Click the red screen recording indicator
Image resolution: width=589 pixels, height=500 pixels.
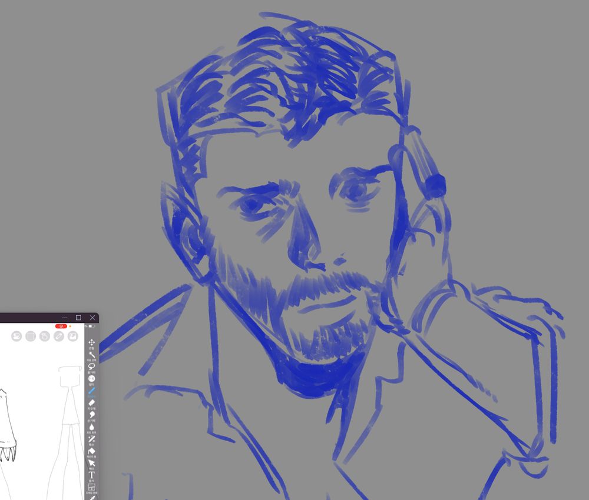(x=61, y=326)
